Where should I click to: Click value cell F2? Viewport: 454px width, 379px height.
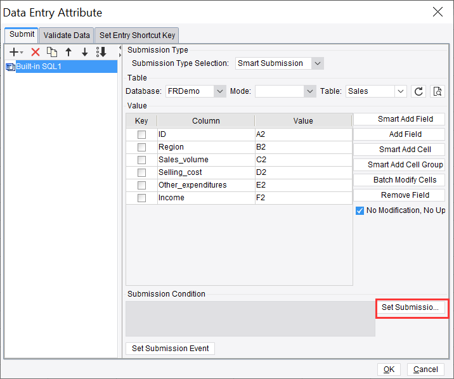click(304, 198)
